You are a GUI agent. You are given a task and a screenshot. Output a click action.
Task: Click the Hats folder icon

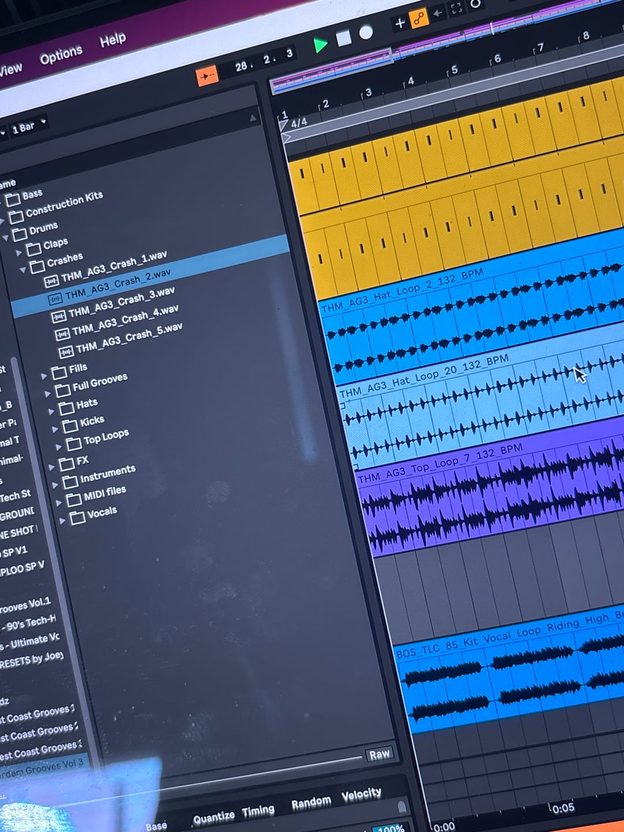(x=67, y=408)
